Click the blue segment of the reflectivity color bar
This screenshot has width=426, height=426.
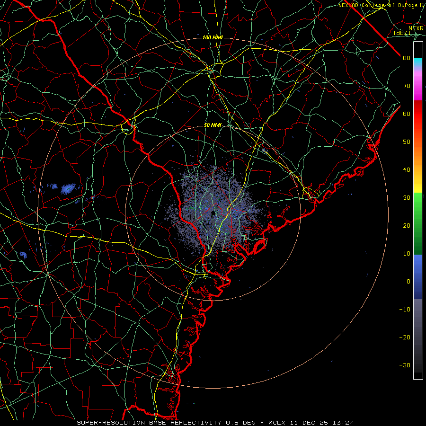click(418, 277)
